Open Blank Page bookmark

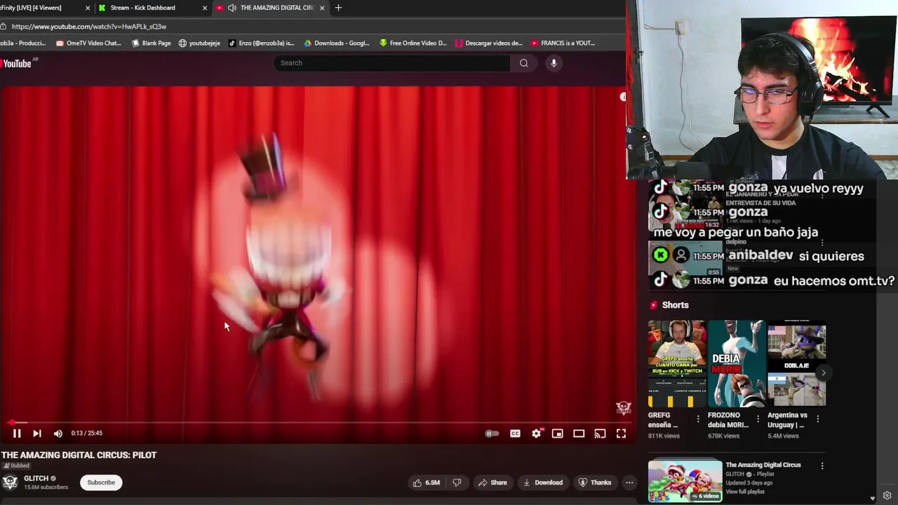point(152,43)
